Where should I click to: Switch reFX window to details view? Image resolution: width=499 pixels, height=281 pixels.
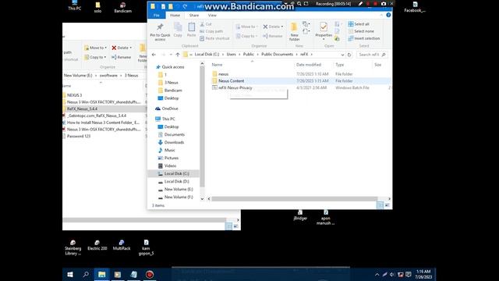pyautogui.click(x=380, y=205)
